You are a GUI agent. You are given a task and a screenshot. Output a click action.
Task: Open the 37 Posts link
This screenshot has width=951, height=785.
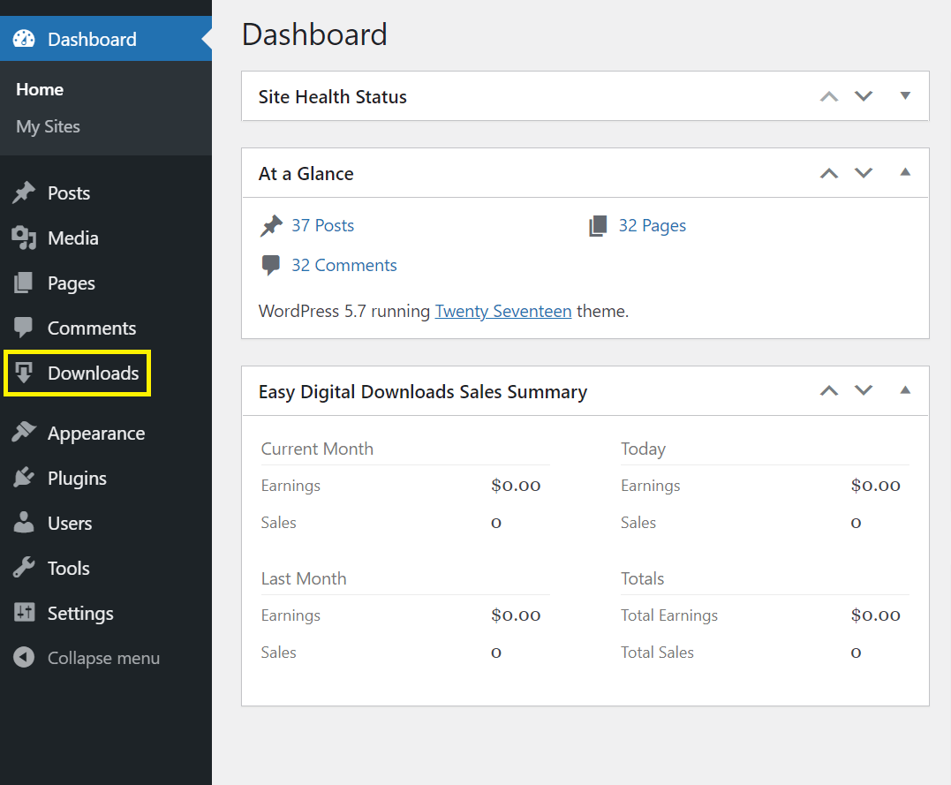pyautogui.click(x=322, y=225)
